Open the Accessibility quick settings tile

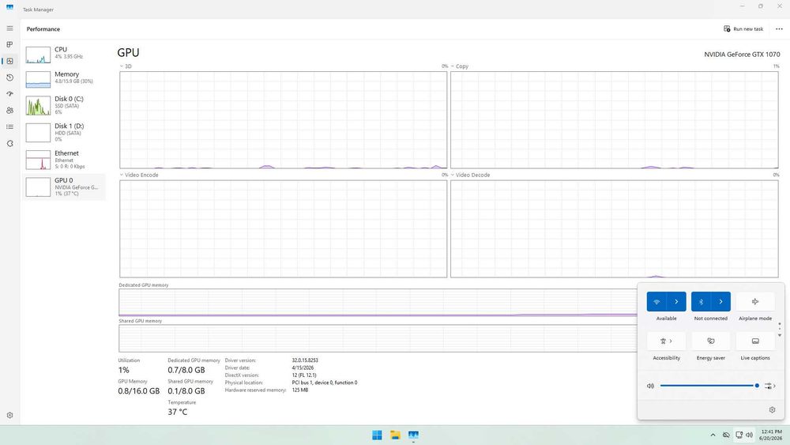(x=666, y=341)
